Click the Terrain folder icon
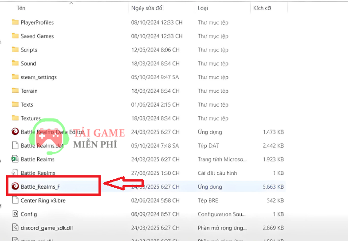The width and height of the screenshot is (350, 241). (15, 91)
